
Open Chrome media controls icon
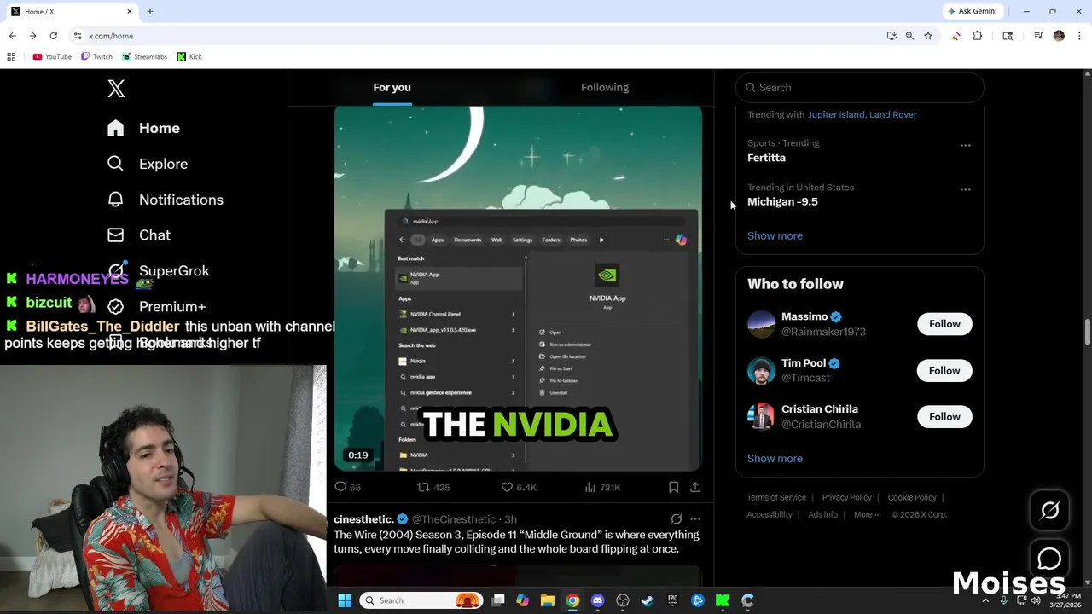tap(1038, 36)
